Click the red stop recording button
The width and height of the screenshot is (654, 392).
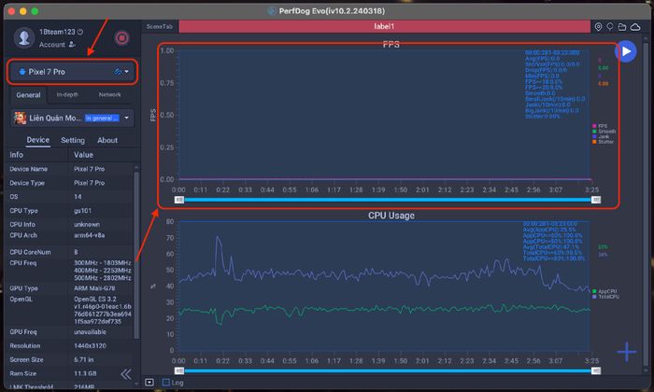point(121,38)
